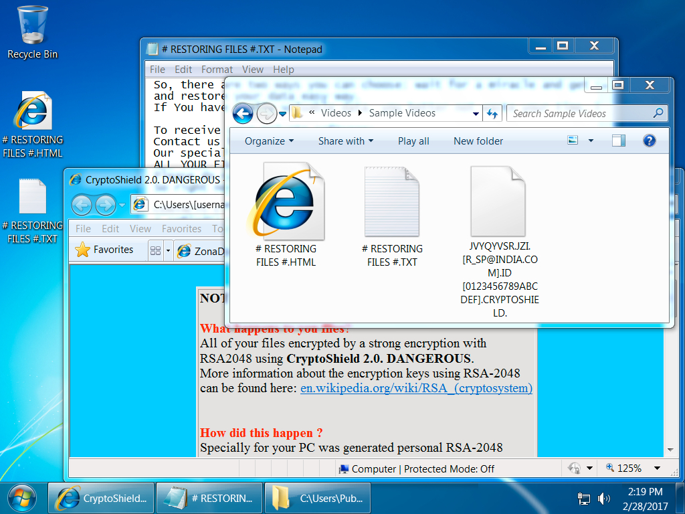This screenshot has height=514, width=685.
Task: Open the Recycle Bin desktop icon
Action: click(32, 33)
